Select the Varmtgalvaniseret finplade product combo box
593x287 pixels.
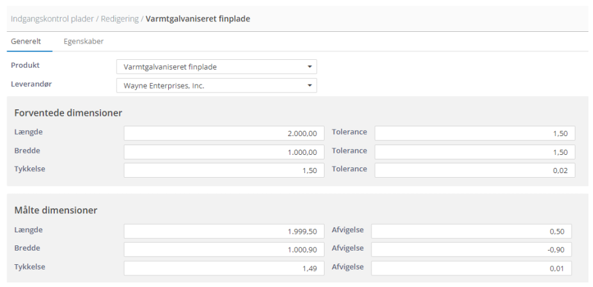216,67
